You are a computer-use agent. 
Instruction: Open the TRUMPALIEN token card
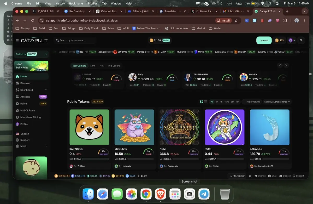point(208,80)
